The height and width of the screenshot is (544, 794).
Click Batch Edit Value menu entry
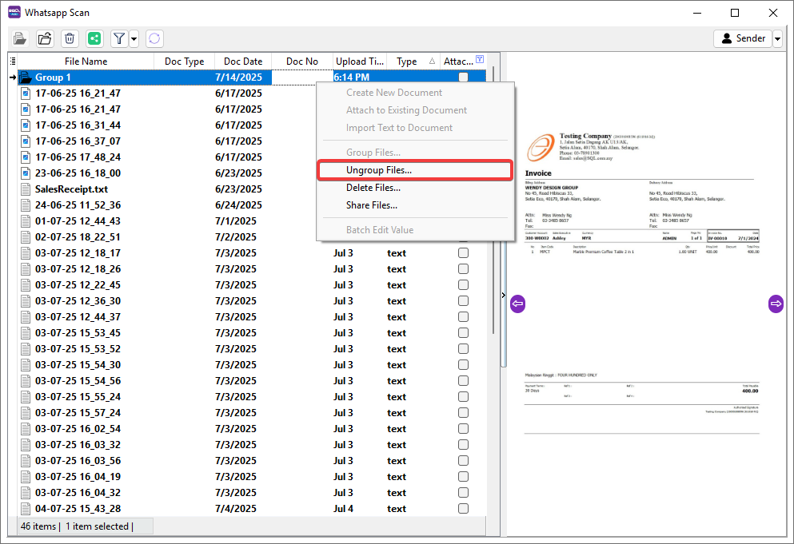415,230
